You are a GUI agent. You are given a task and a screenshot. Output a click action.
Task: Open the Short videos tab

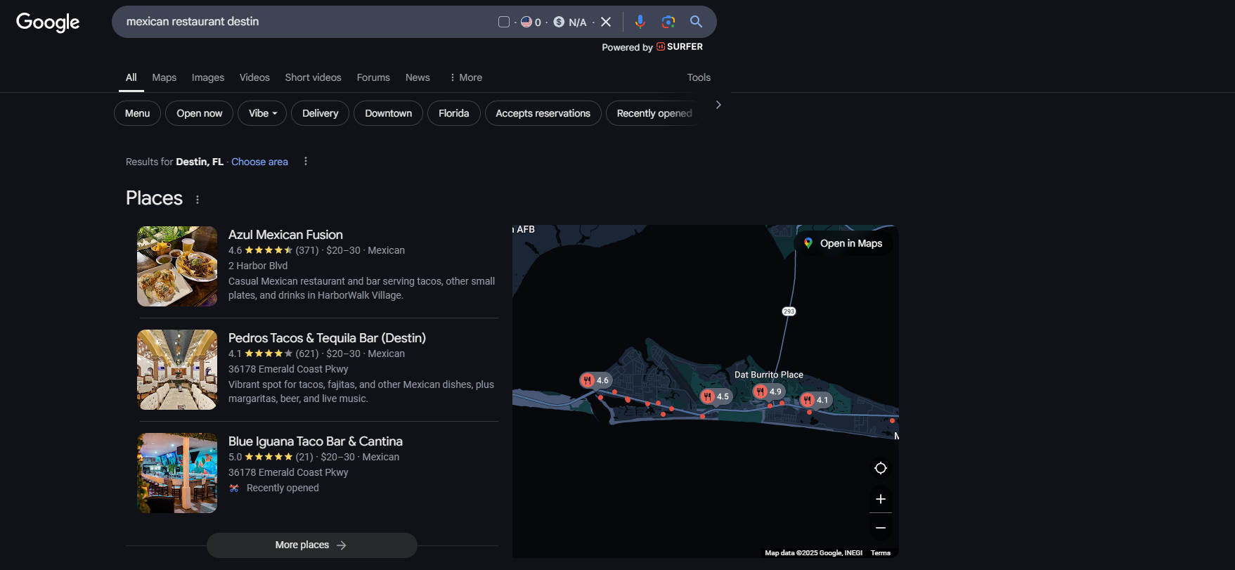313,77
